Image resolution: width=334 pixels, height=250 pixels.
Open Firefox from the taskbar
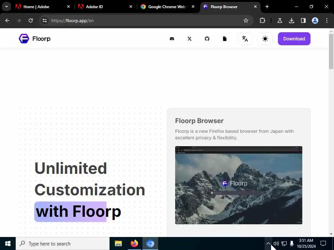[134, 243]
